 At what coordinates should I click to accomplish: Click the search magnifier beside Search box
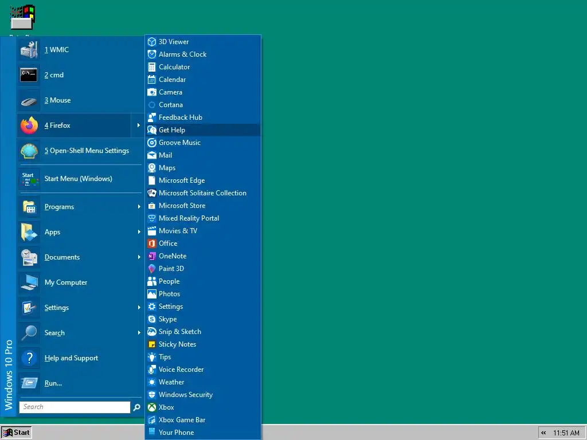[x=136, y=407]
